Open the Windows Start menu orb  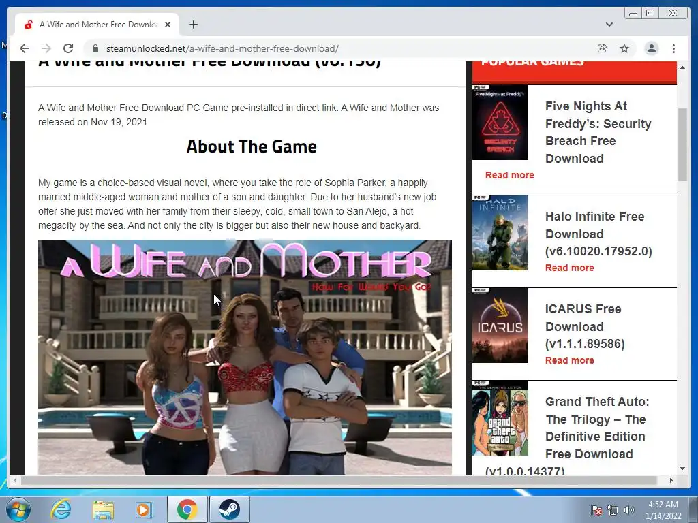click(18, 509)
